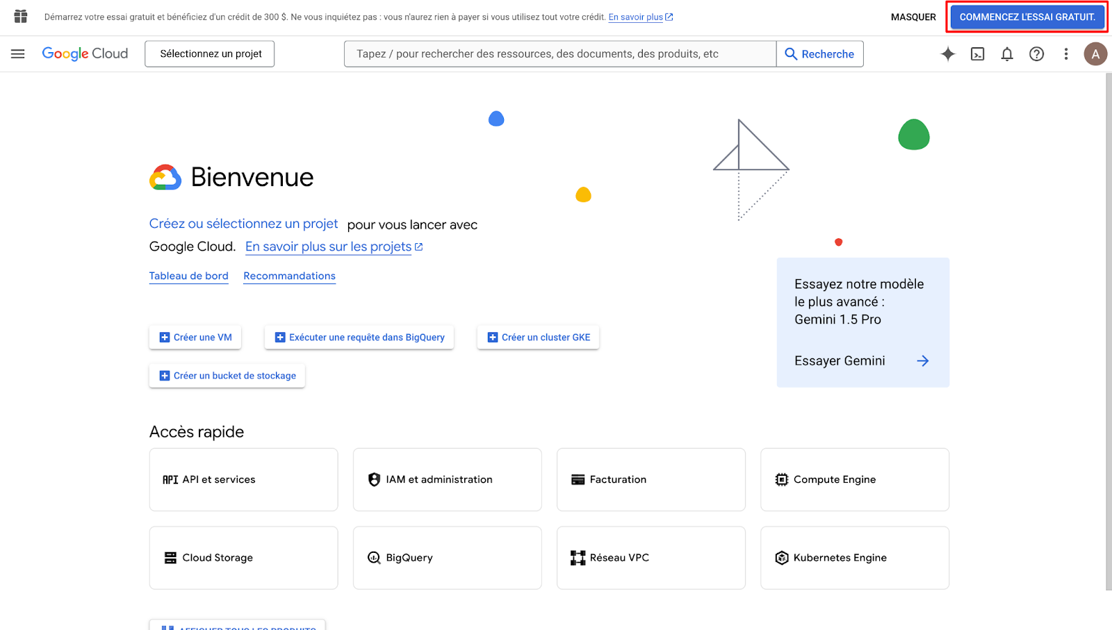Click the arrow next to Essayer Gemini
Screen dimensions: 1112x630
pyautogui.click(x=922, y=360)
